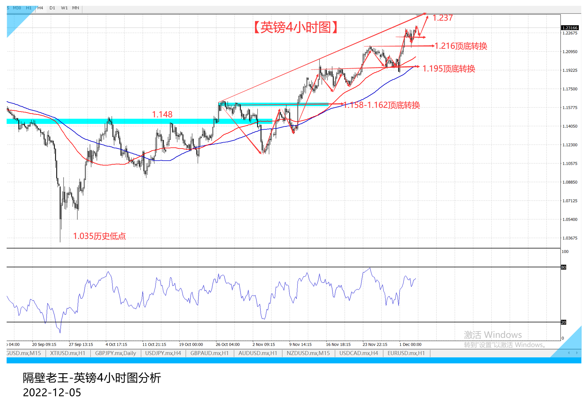Select the AUDUSD.mx,H1 chart tab
Screen dimensions: 588x418
[258, 353]
